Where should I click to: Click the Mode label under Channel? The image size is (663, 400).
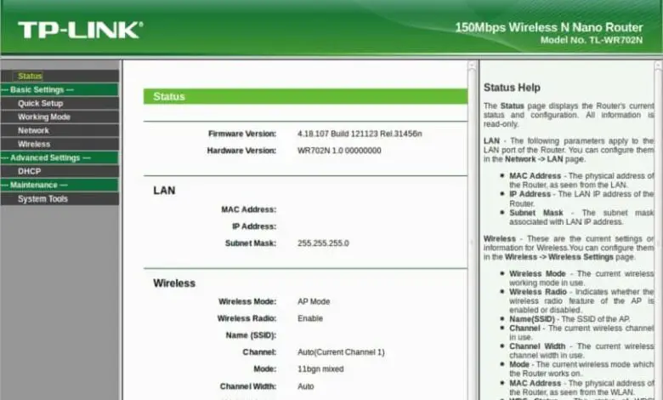pos(264,369)
